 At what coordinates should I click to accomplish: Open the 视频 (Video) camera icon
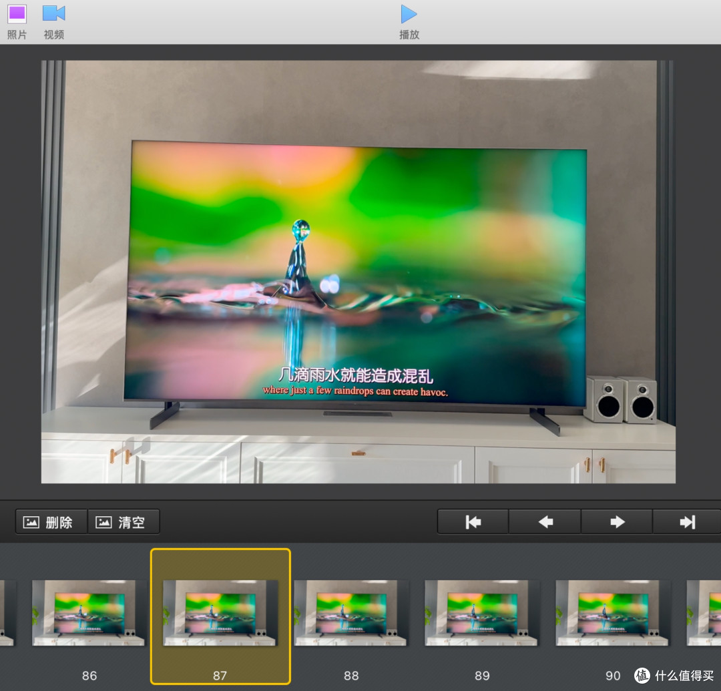click(54, 13)
